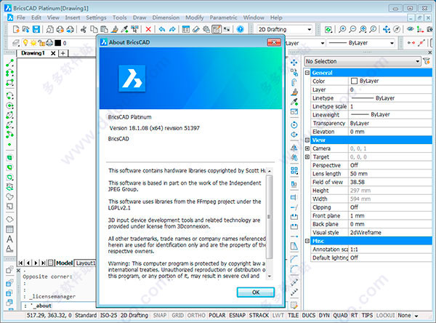
Task: Click the blue Help question mark icon
Action: 241,29
